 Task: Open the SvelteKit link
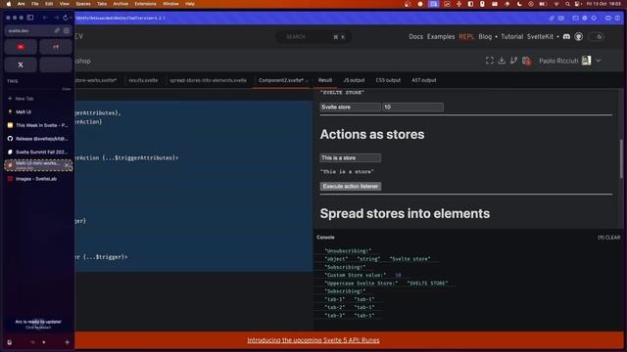(x=540, y=37)
